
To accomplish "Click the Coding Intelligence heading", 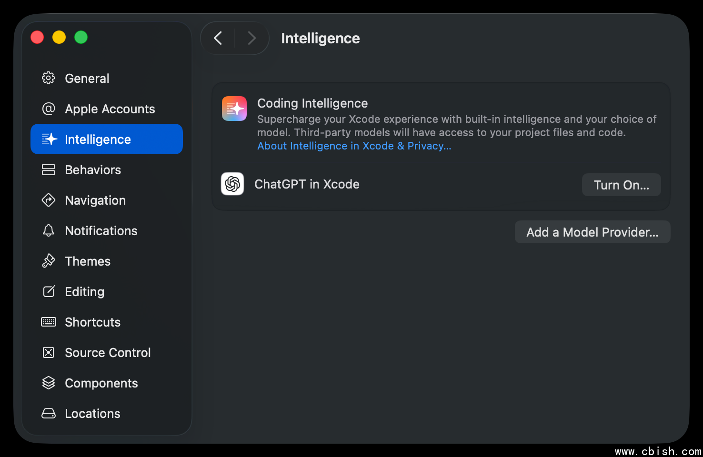I will [x=312, y=103].
